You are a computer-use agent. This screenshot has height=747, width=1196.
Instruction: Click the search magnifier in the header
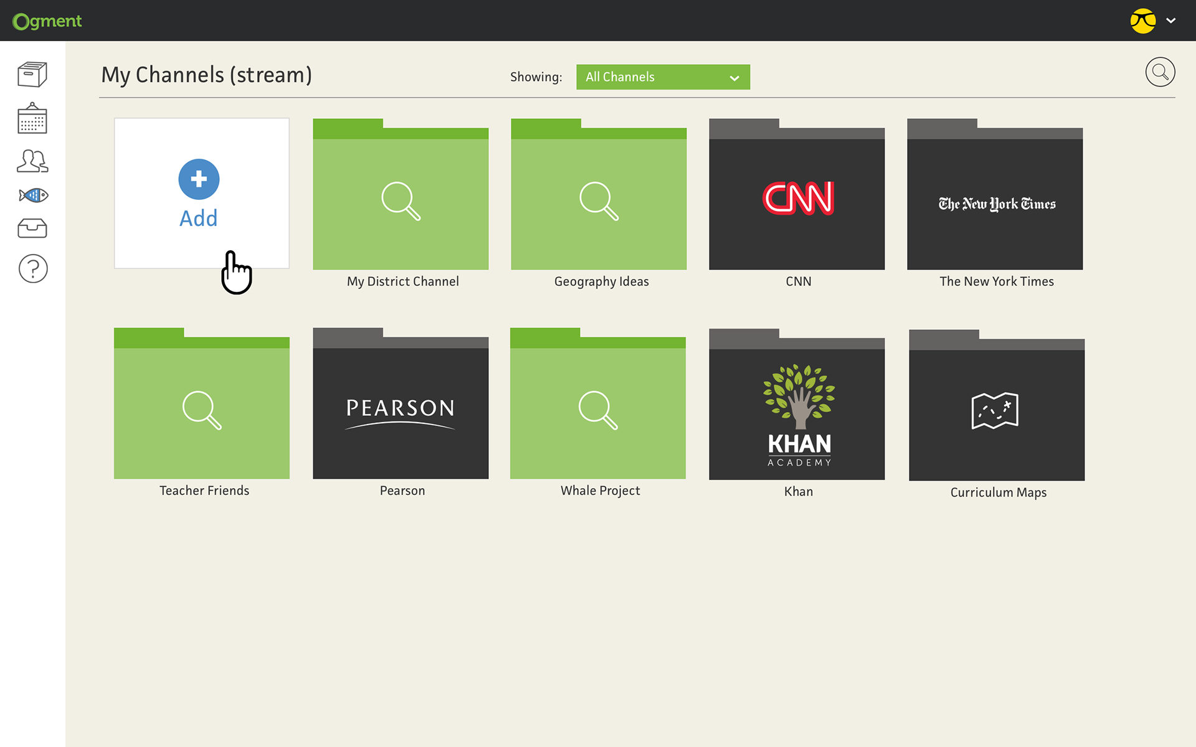[1160, 72]
